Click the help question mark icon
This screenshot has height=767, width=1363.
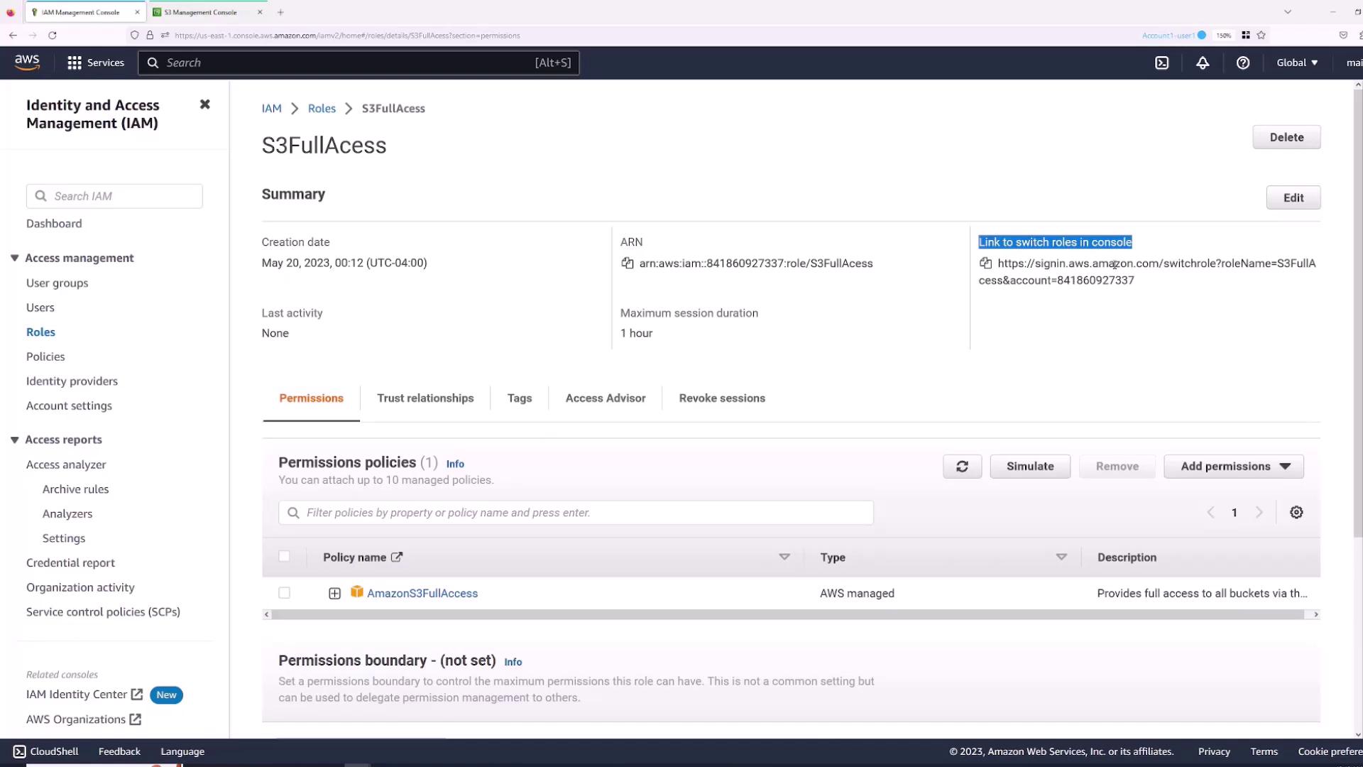[1242, 62]
